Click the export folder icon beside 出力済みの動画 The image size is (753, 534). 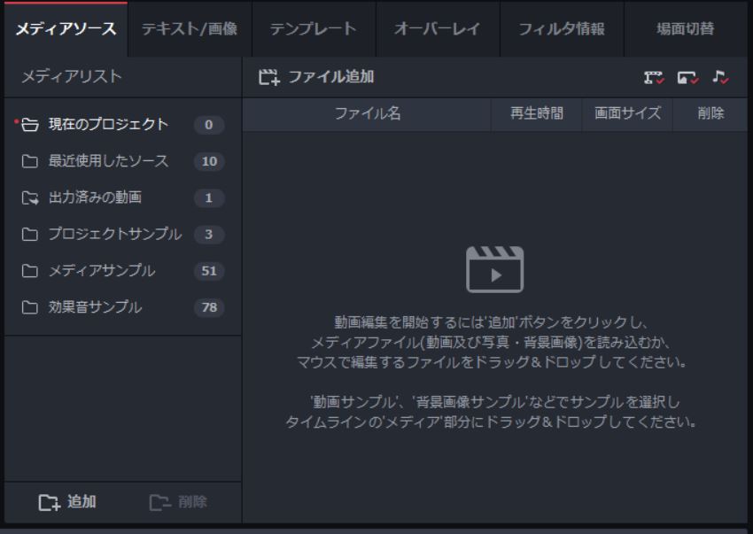[x=30, y=198]
